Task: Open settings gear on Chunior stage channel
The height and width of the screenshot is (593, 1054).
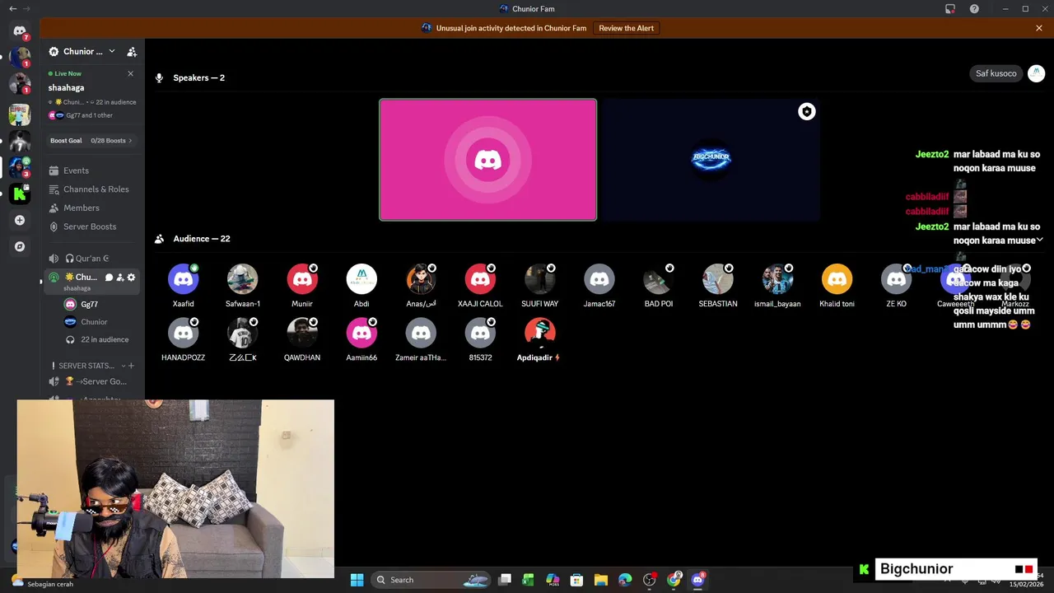Action: pyautogui.click(x=131, y=278)
